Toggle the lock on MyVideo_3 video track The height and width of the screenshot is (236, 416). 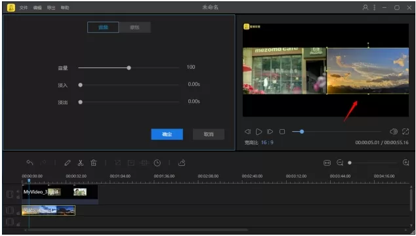(18, 197)
